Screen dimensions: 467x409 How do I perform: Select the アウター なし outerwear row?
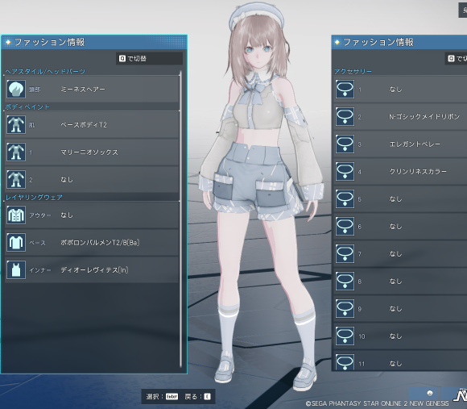tap(92, 215)
